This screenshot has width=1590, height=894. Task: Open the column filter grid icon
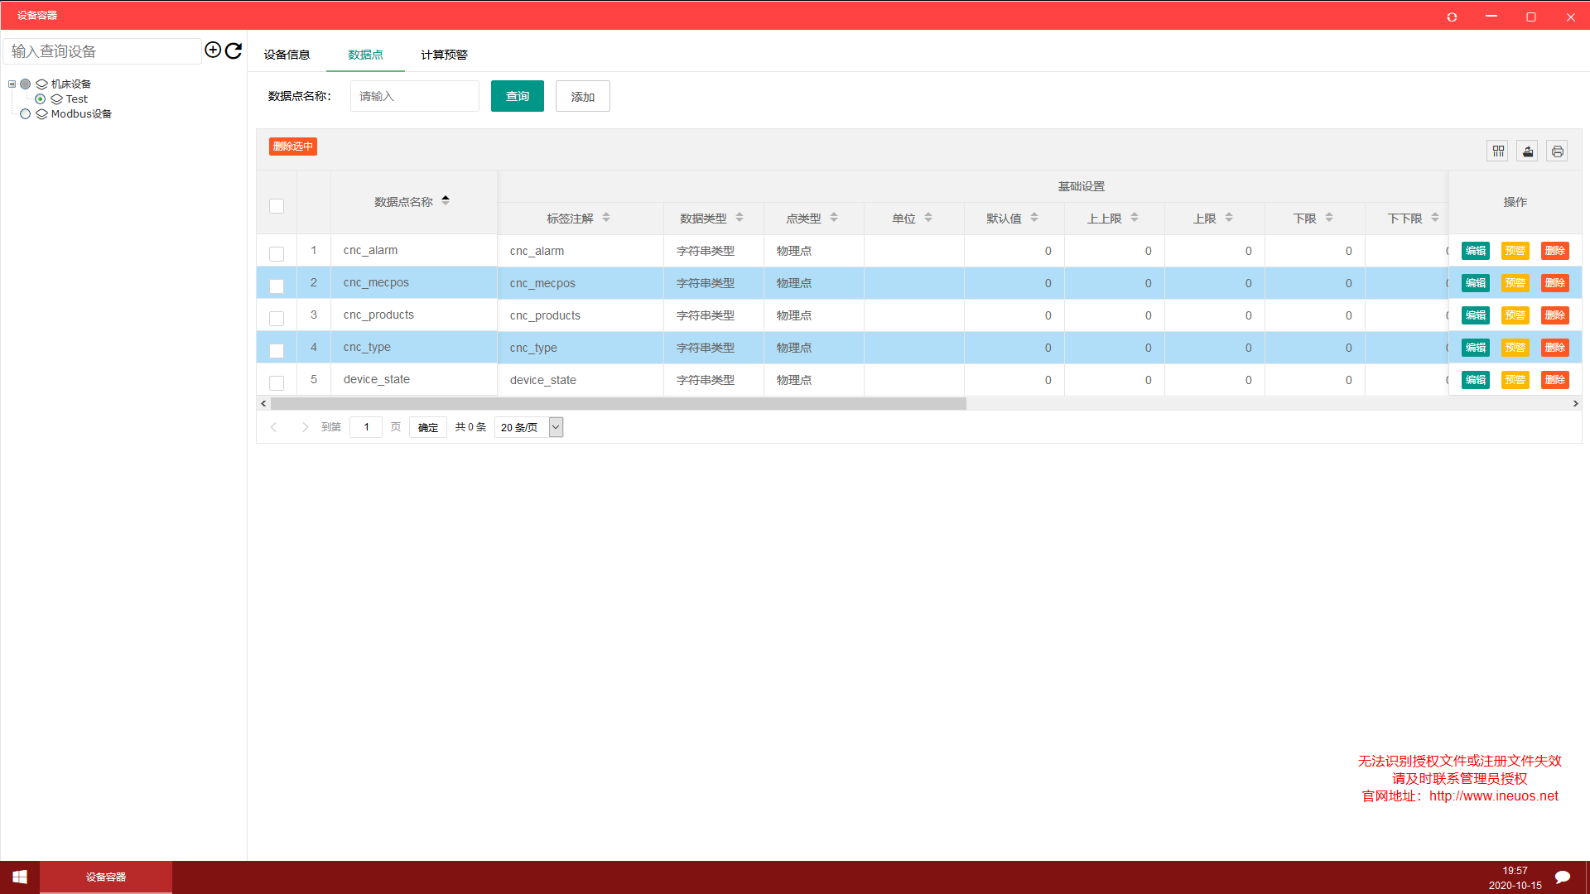click(x=1497, y=151)
